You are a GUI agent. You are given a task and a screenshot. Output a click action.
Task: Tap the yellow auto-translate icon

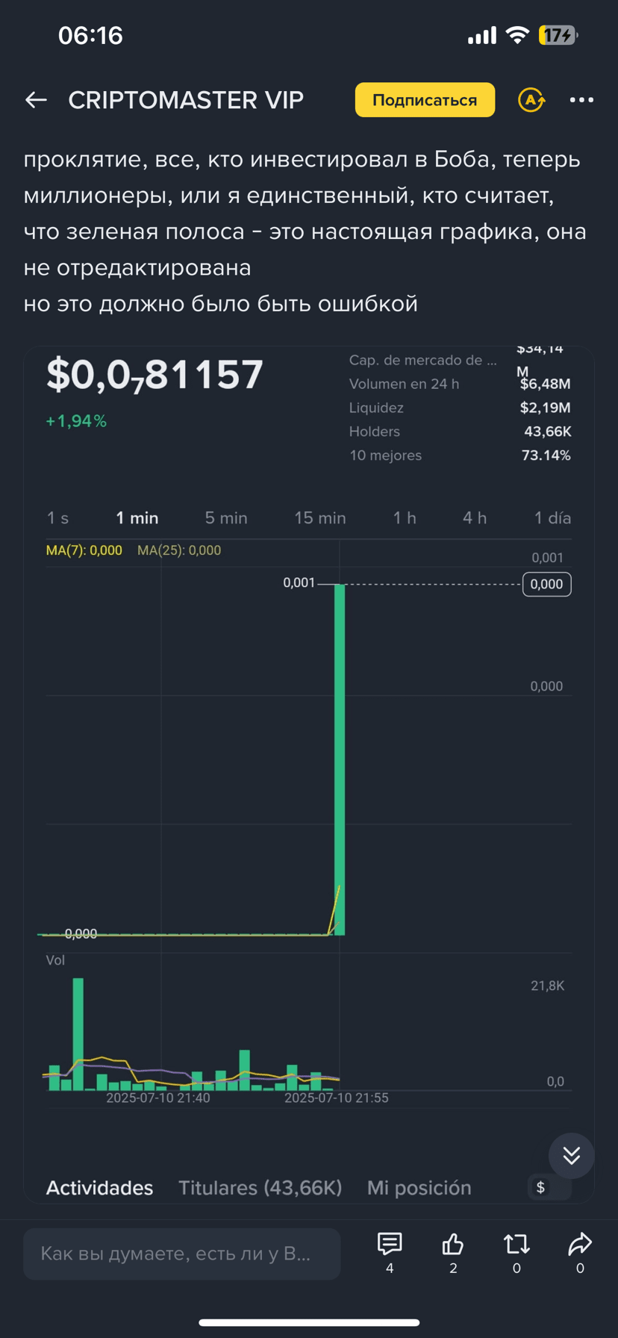(x=531, y=100)
